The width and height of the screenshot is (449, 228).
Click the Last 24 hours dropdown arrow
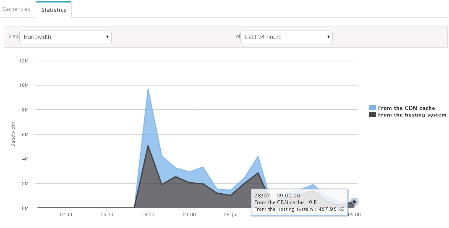[328, 37]
